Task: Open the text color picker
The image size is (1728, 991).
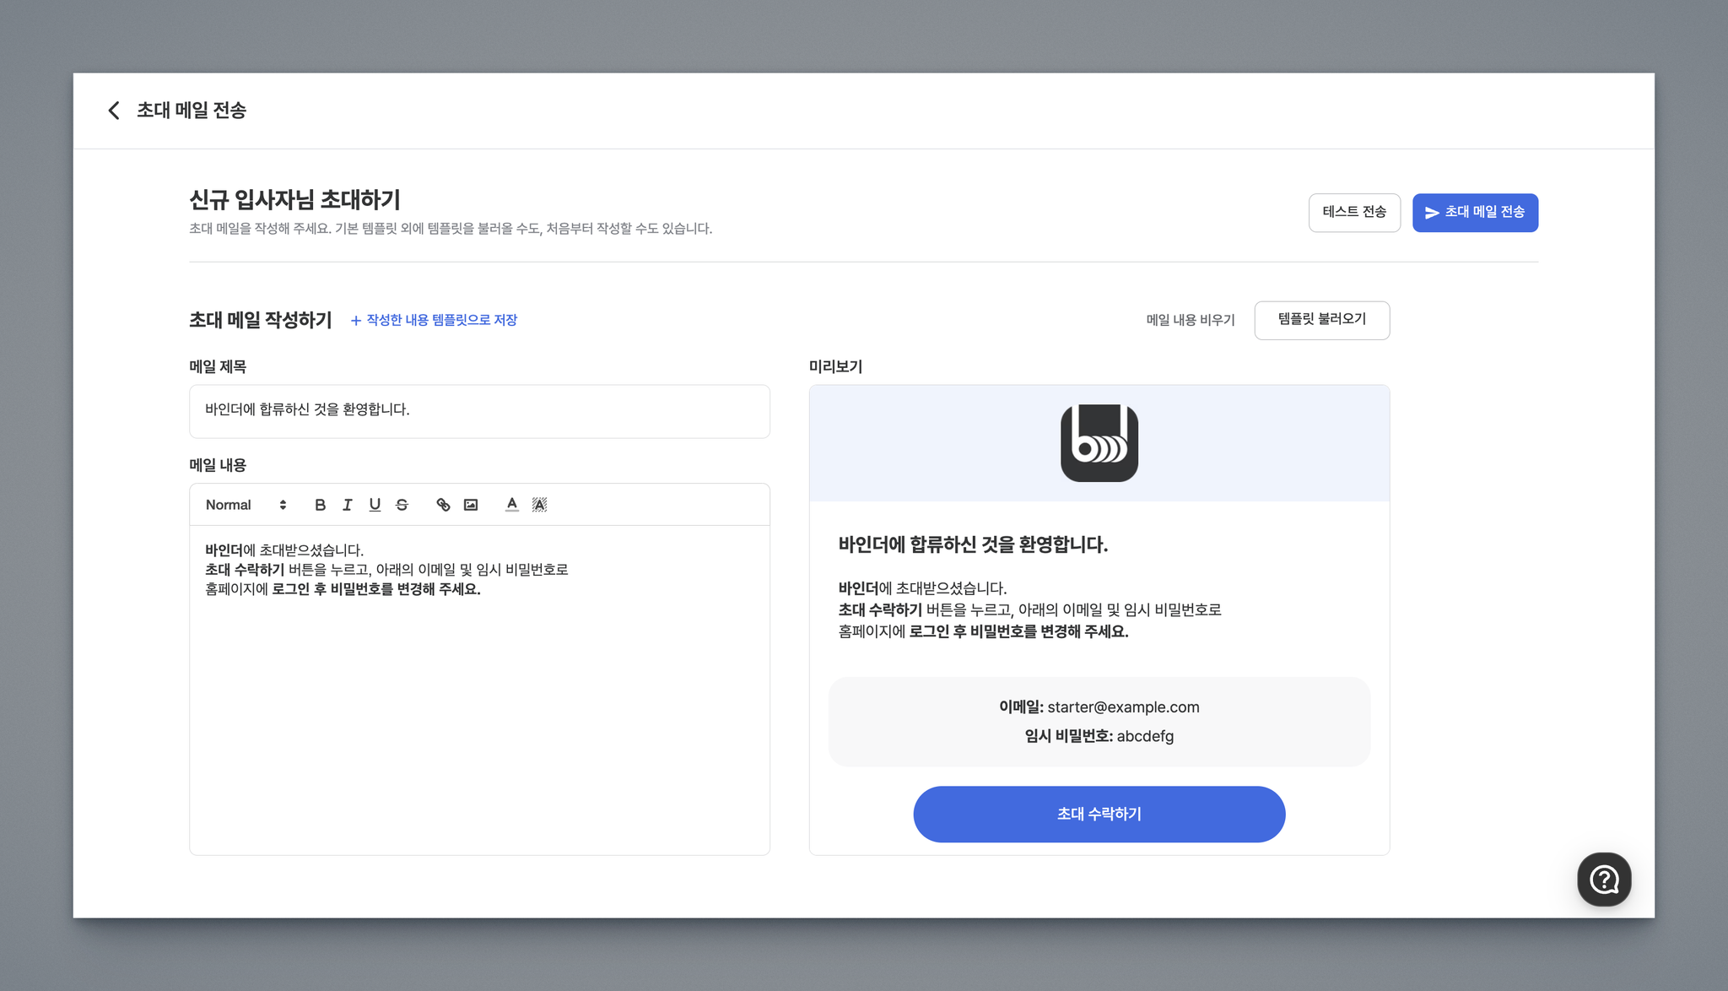Action: click(x=511, y=505)
